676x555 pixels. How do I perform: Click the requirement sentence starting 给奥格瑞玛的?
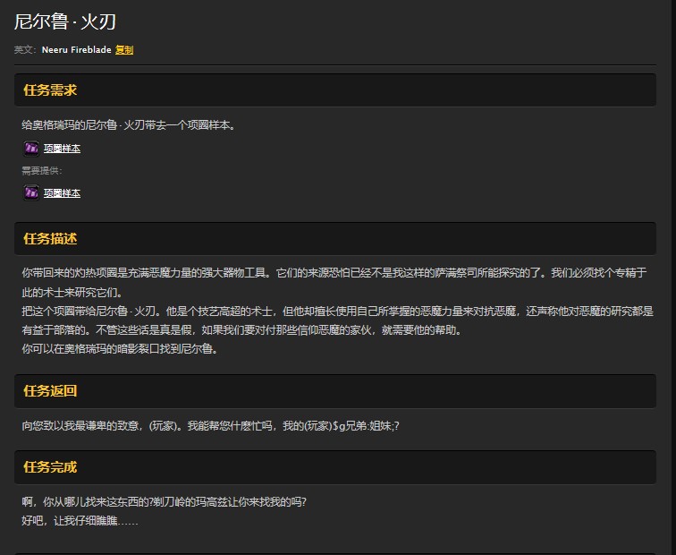click(129, 125)
